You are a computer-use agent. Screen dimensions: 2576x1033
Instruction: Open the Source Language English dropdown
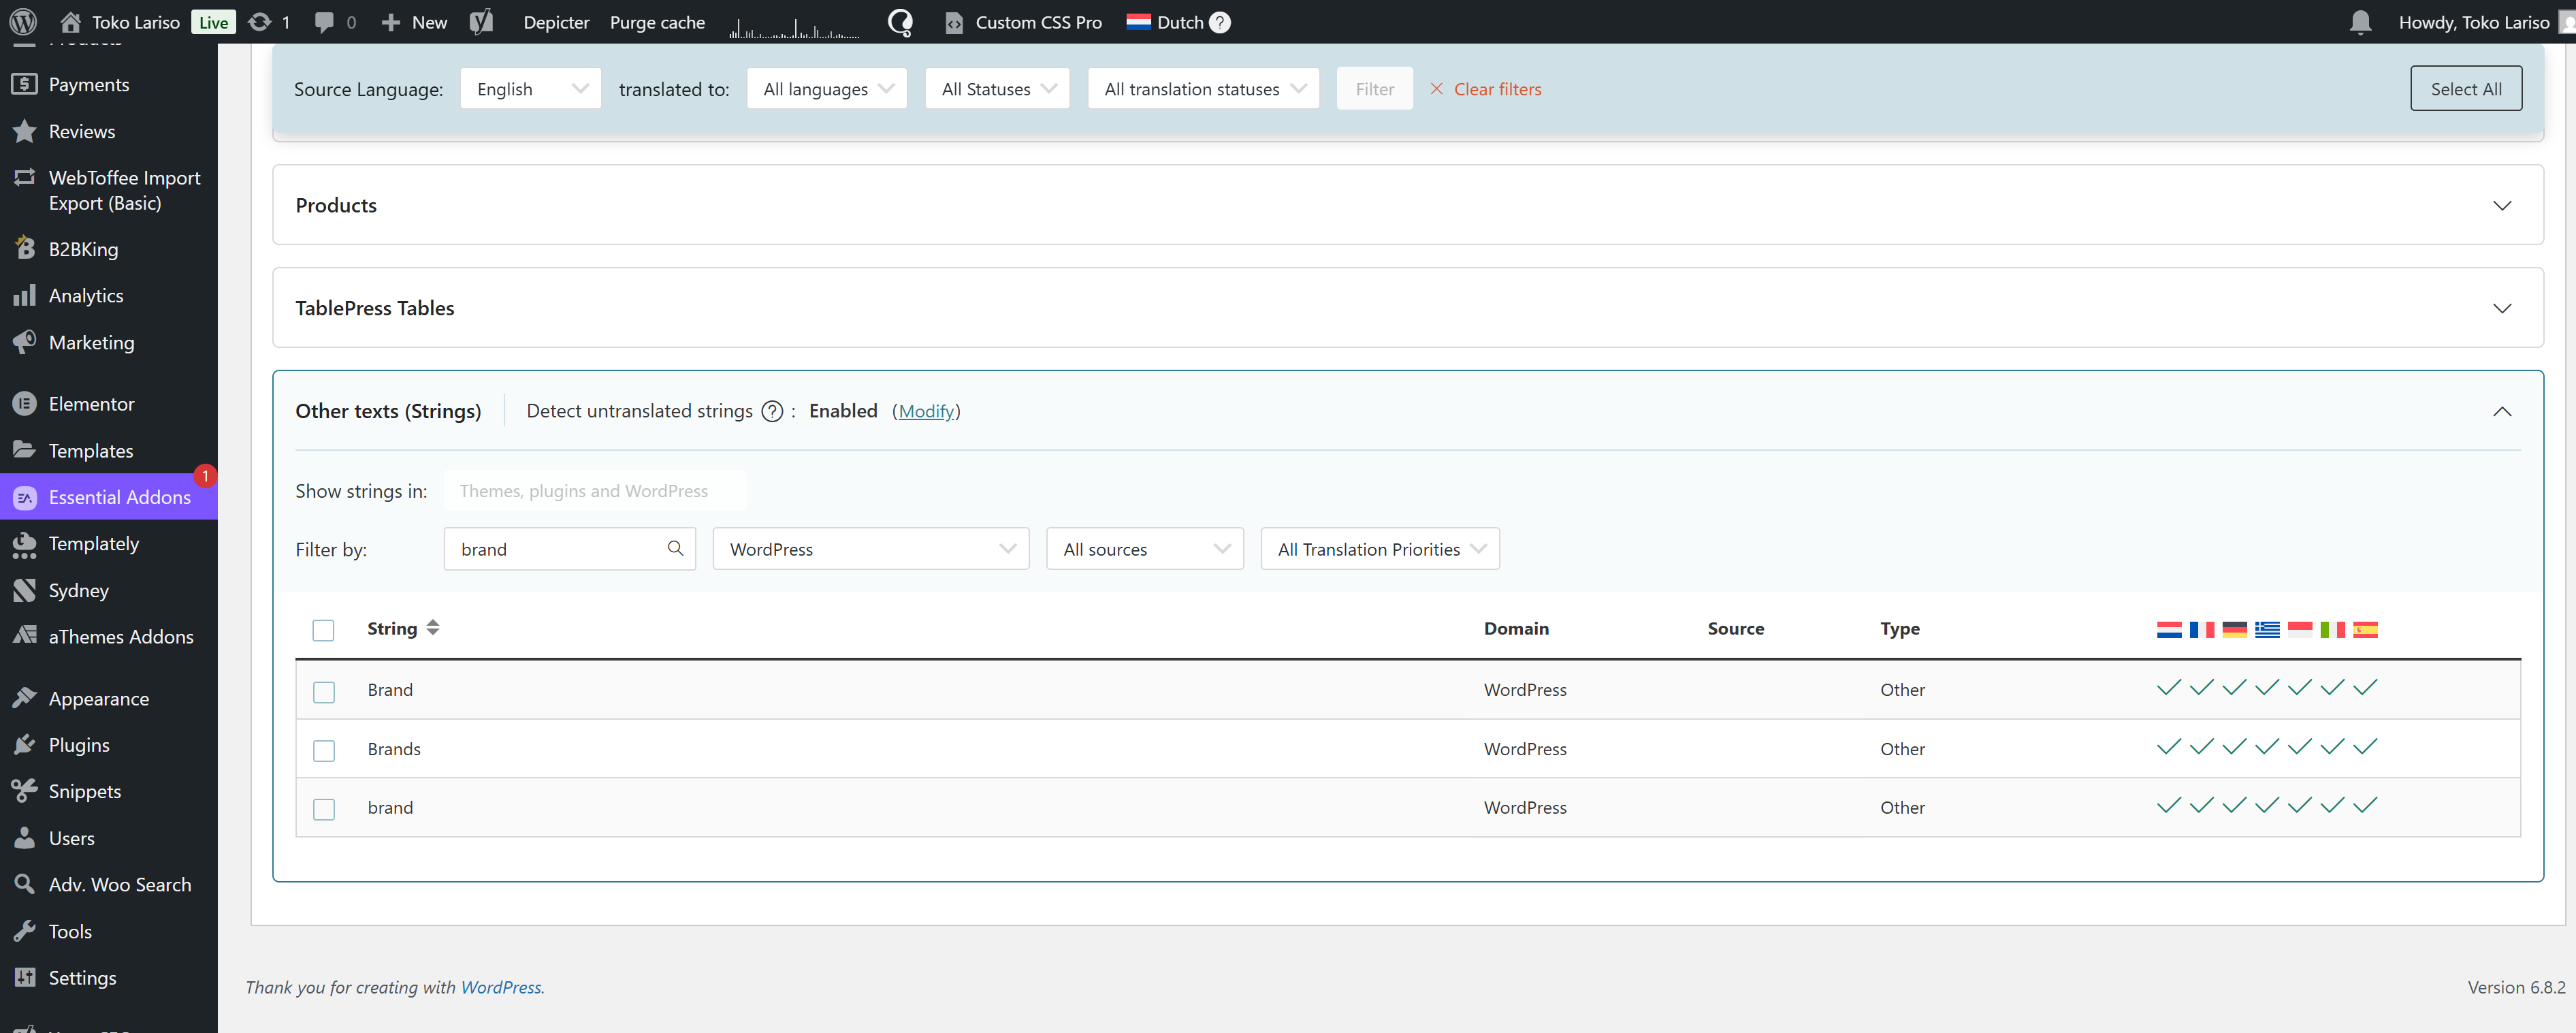click(530, 89)
